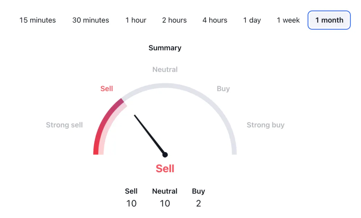Click the Neutral label above the gauge

[x=165, y=69]
